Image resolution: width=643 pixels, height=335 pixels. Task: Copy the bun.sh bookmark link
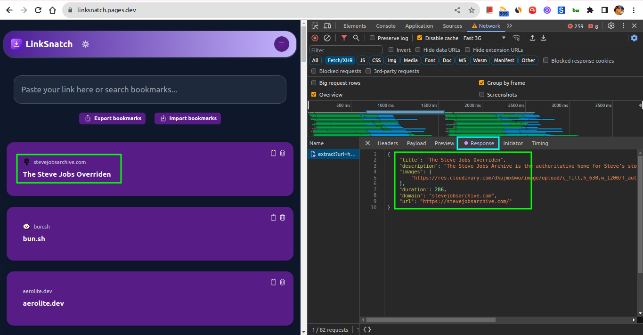point(273,218)
